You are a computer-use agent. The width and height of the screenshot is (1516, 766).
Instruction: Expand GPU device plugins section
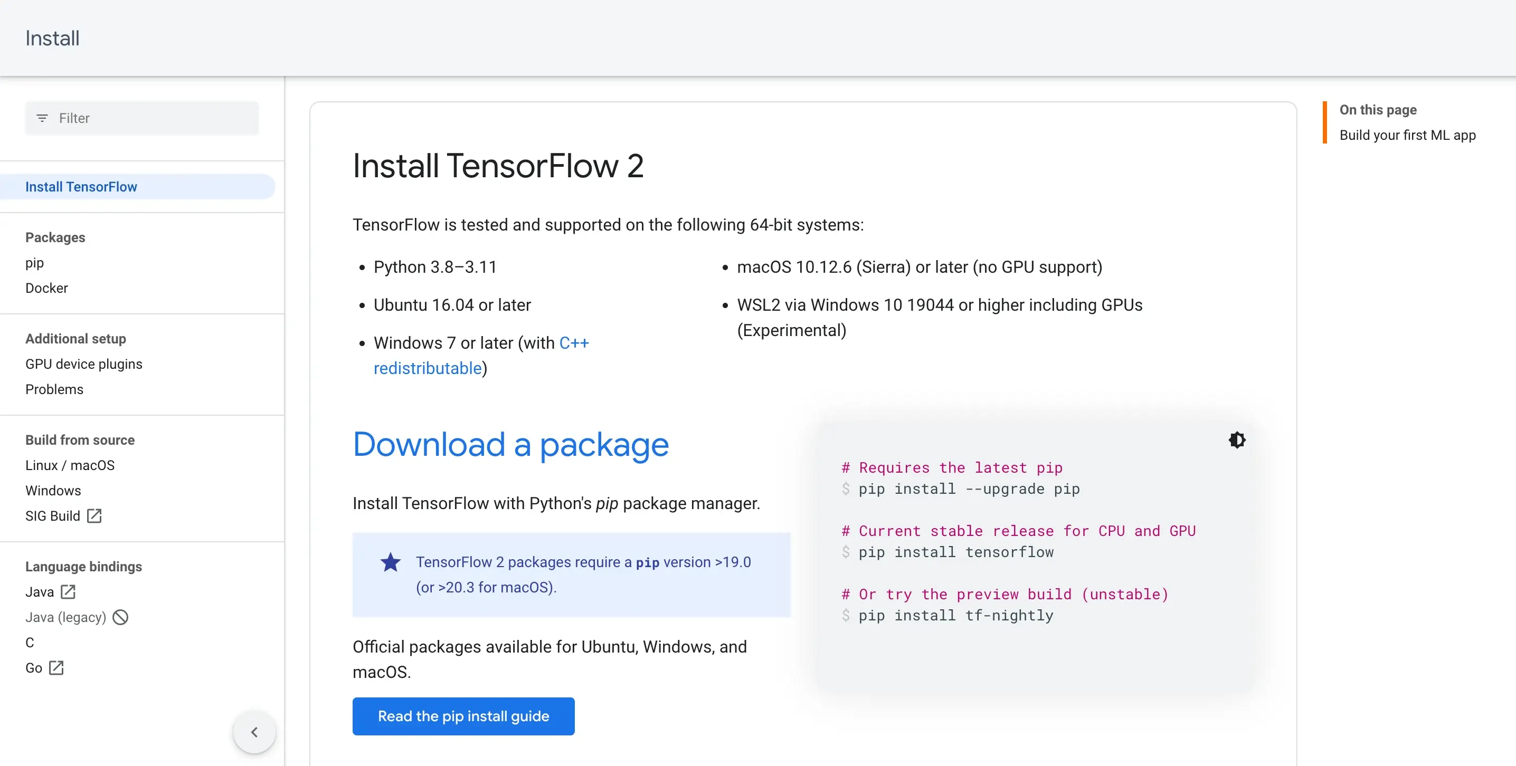[84, 363]
